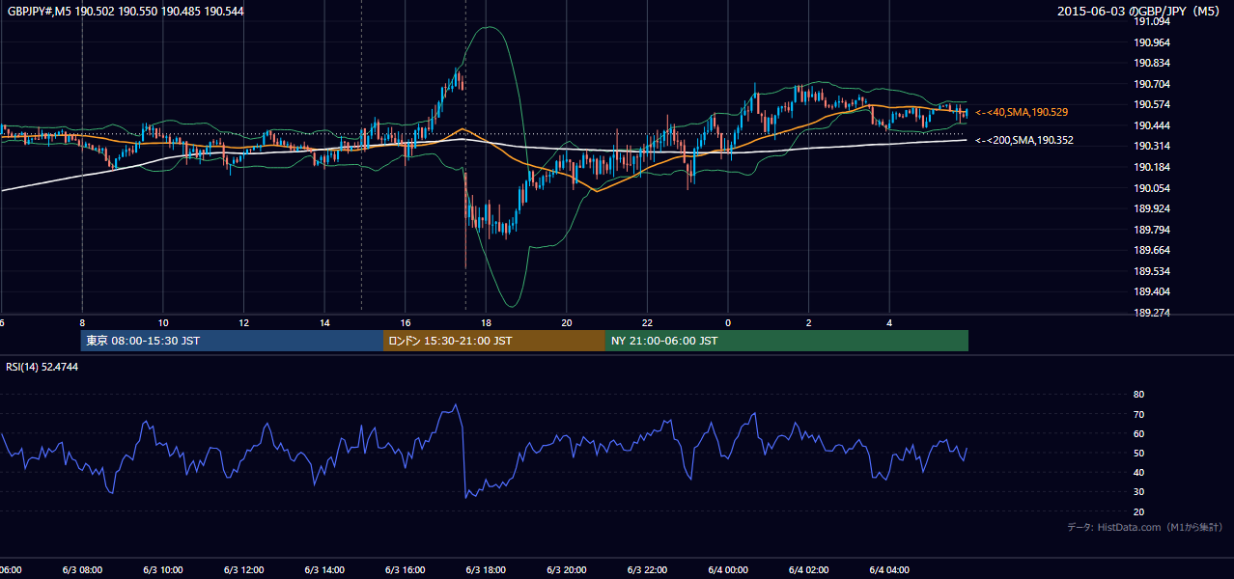Click the 190.704 price axis label
Image resolution: width=1234 pixels, height=579 pixels.
(x=1151, y=84)
